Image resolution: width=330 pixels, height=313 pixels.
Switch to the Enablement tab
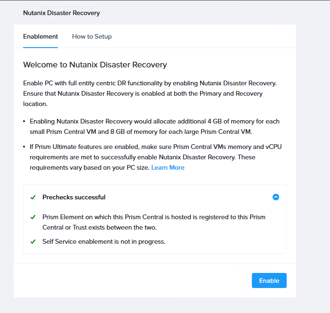pyautogui.click(x=40, y=36)
